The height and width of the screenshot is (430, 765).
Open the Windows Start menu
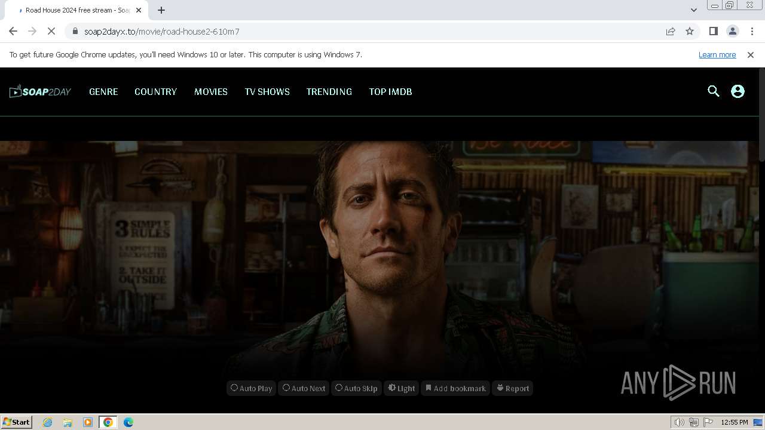[17, 422]
